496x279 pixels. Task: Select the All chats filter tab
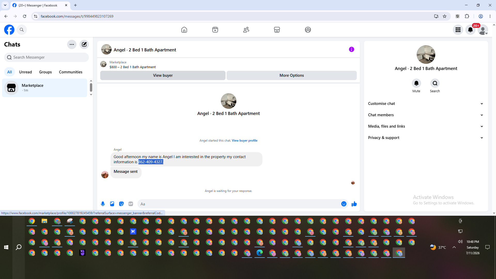click(10, 72)
